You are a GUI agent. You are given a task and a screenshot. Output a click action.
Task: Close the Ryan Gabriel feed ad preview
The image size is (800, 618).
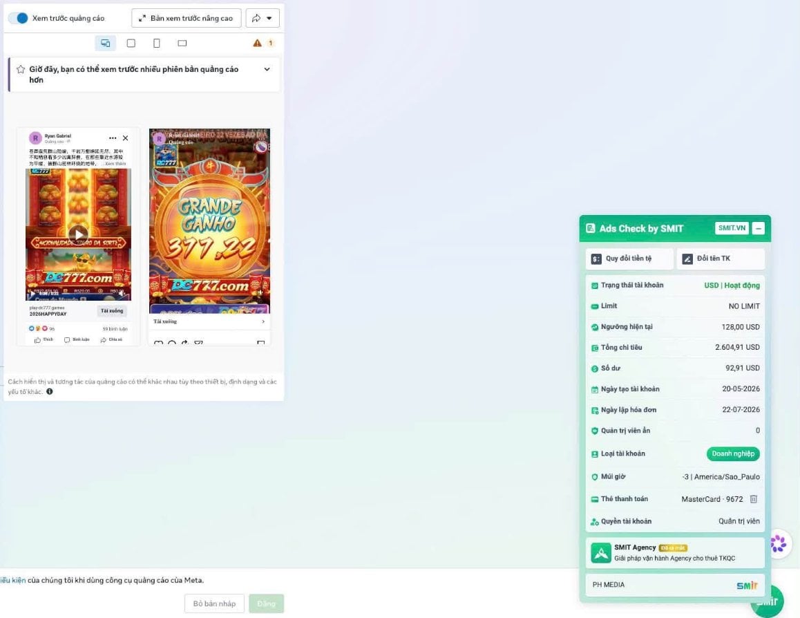[126, 138]
